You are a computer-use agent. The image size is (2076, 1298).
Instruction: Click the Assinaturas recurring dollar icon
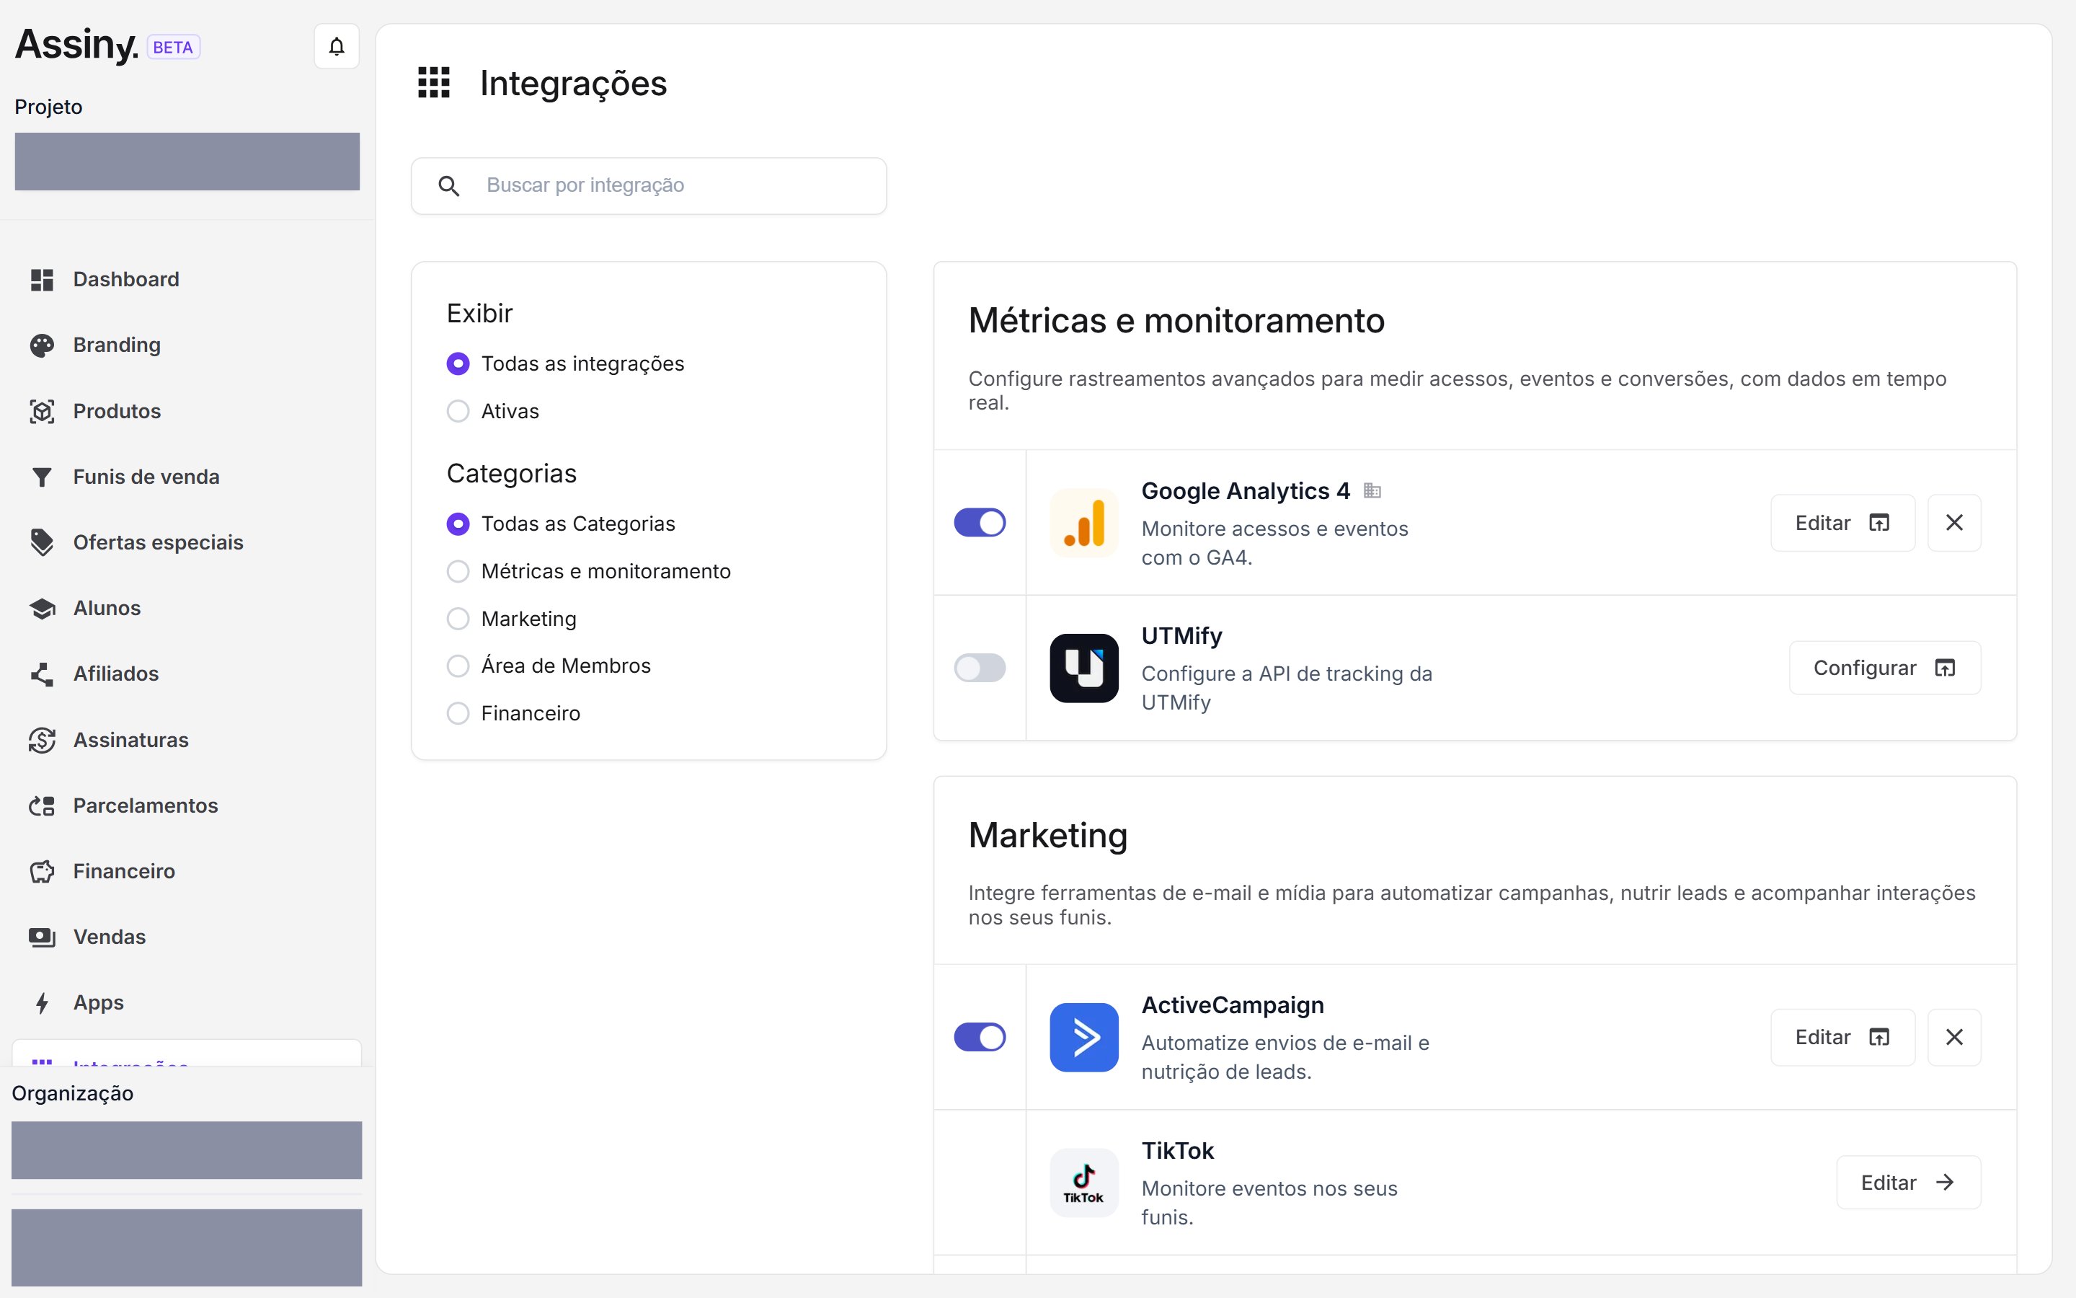coord(42,740)
